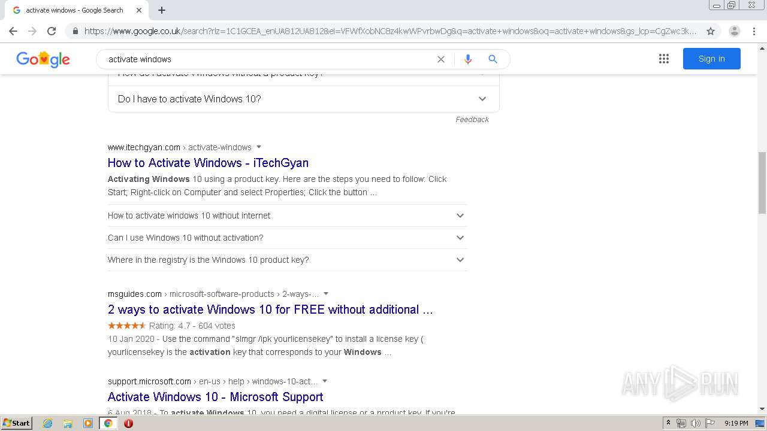Open 'Activate Windows 10 - Microsoft Support' result

[x=216, y=397]
